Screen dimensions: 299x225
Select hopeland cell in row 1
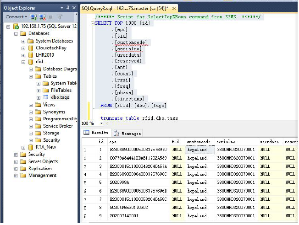click(x=200, y=150)
